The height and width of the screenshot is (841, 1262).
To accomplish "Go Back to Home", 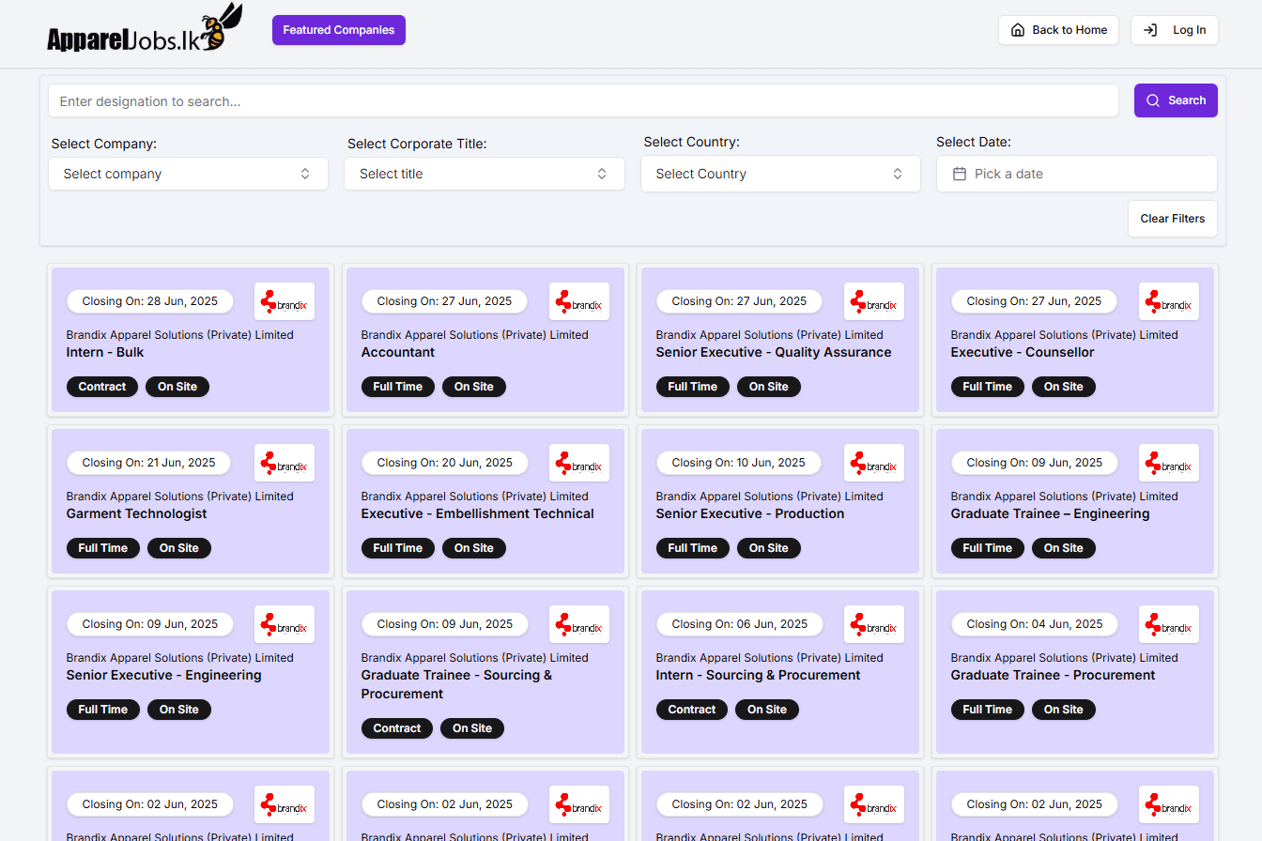I will (1058, 30).
